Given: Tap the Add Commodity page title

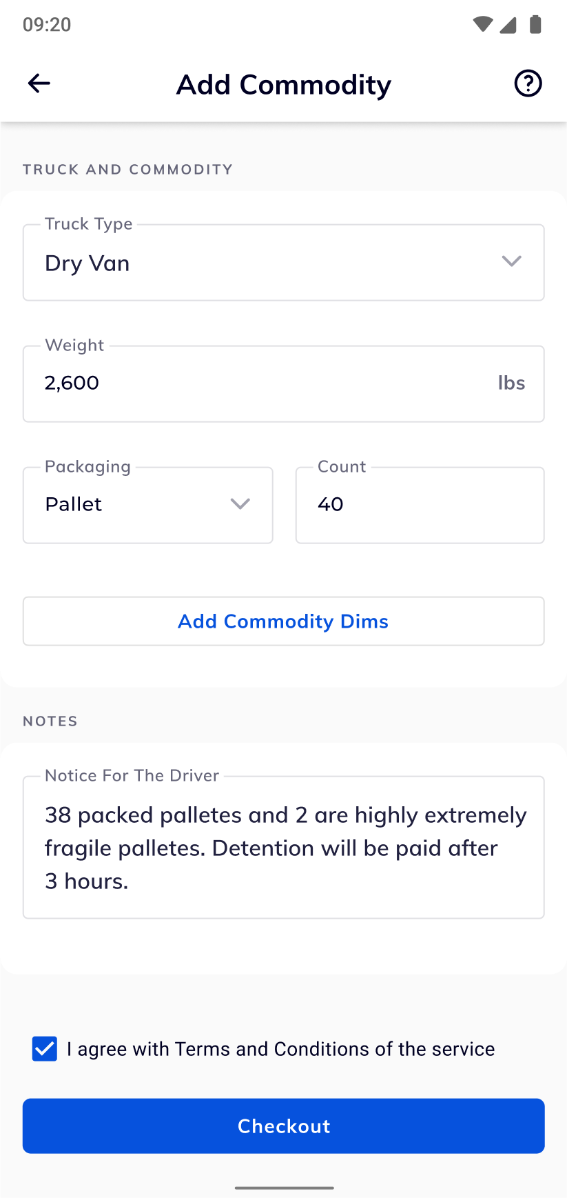Looking at the screenshot, I should click(283, 85).
